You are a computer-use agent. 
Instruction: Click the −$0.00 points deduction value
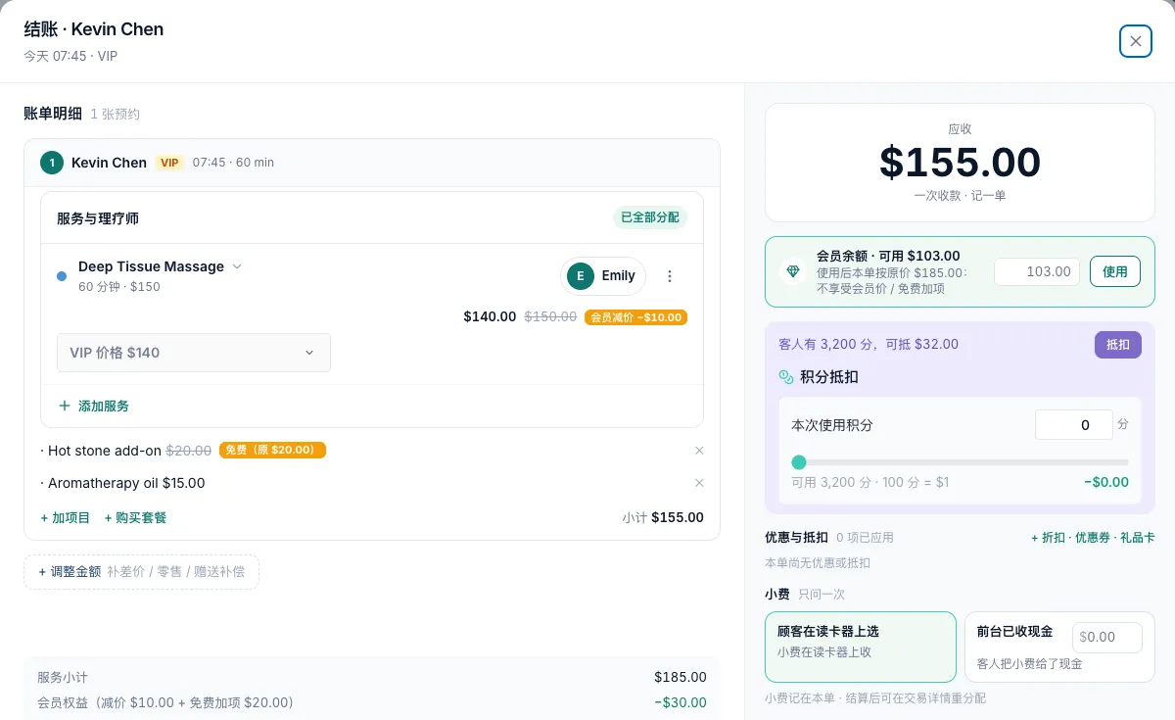point(1106,482)
